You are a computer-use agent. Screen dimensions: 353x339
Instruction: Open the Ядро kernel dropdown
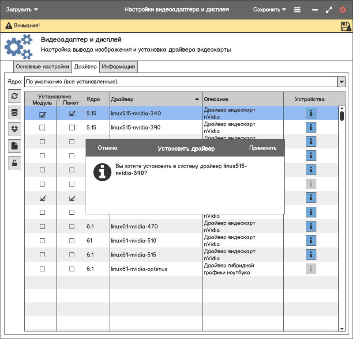341,82
